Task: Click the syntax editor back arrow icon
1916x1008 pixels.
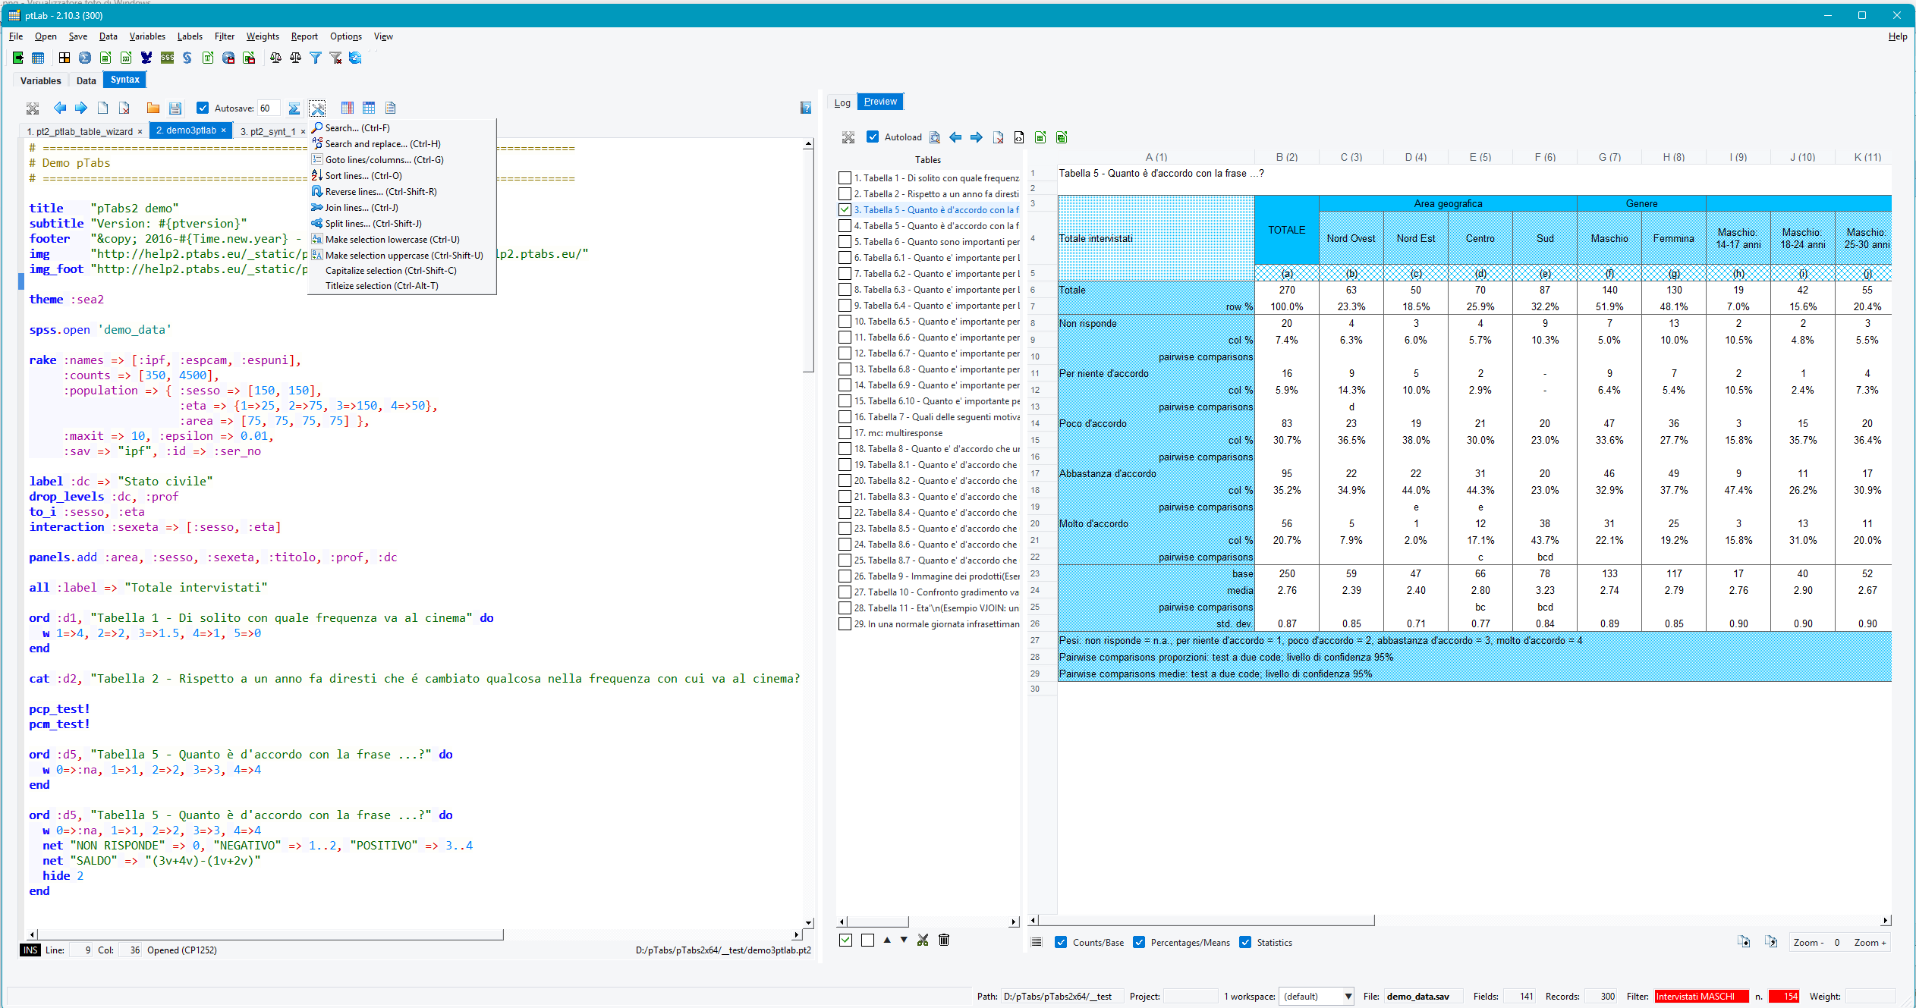Action: coord(60,108)
